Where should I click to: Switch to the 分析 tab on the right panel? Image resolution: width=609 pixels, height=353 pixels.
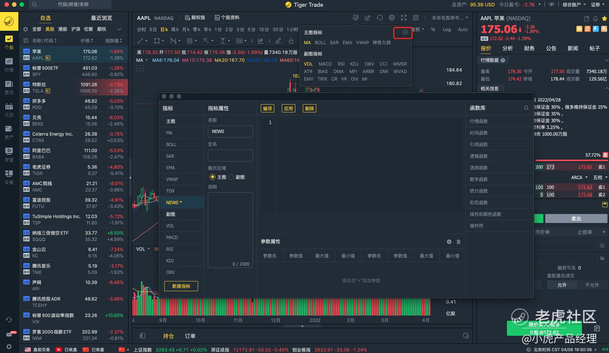(507, 48)
